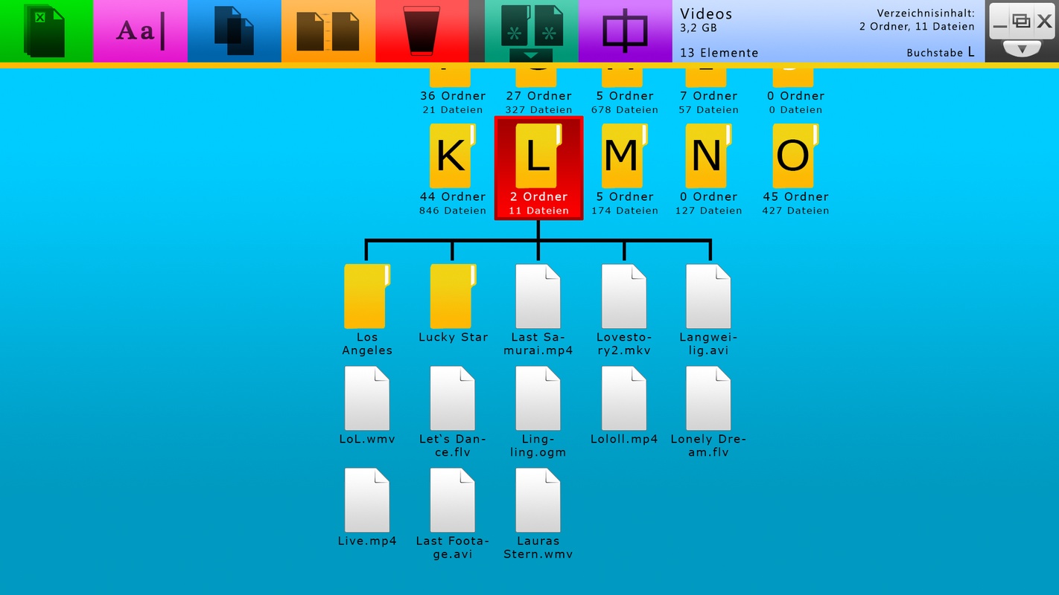This screenshot has height=595, width=1059.
Task: Open the N letter folder
Action: (x=707, y=157)
